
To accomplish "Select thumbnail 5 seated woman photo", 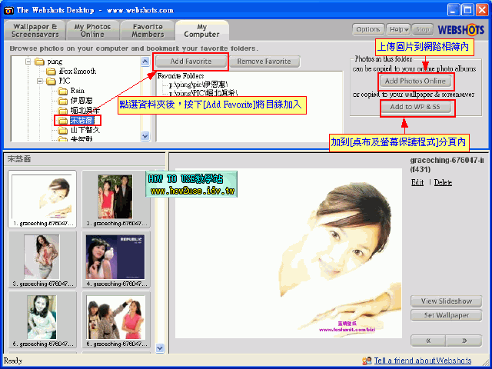I will point(42,320).
